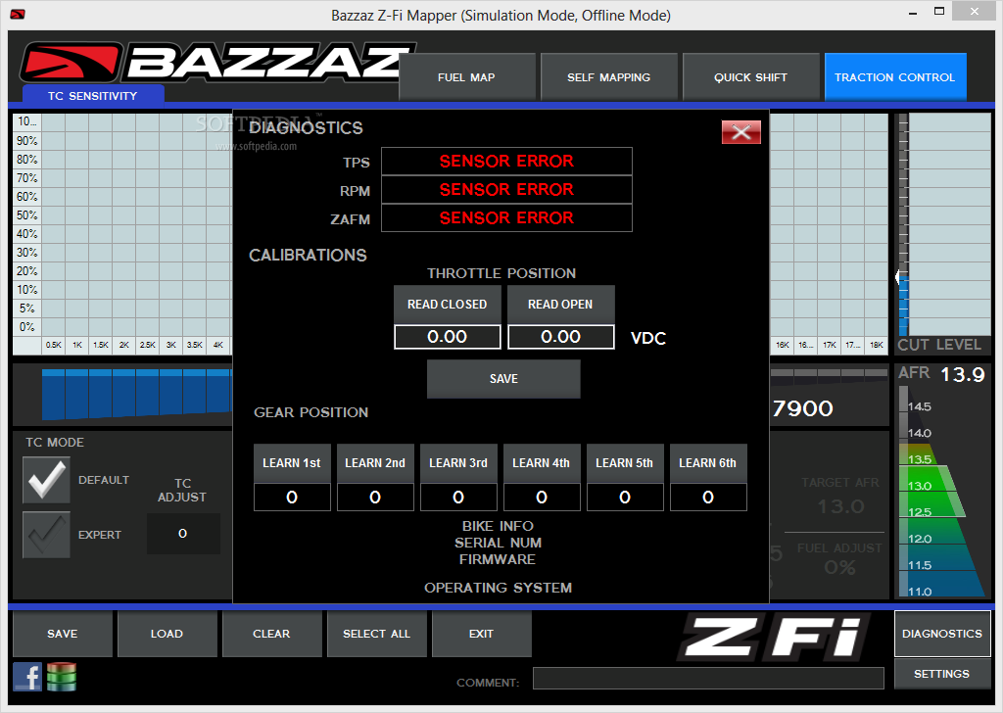This screenshot has width=1003, height=713.
Task: Click the Bazzaz app icon in title bar
Action: coord(18,14)
